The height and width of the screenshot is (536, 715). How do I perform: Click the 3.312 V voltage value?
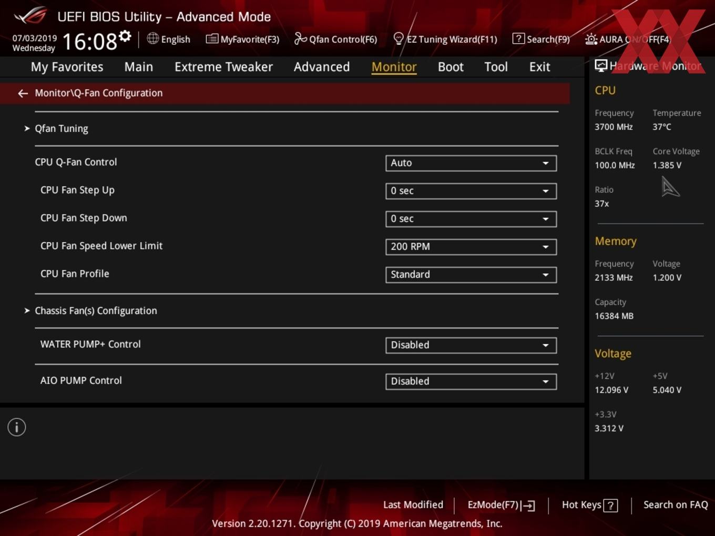[x=609, y=428]
